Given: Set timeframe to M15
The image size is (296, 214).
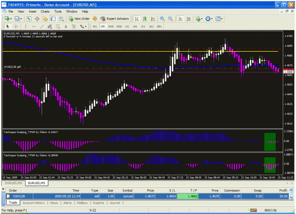Looking at the screenshot, I should pos(111,27).
